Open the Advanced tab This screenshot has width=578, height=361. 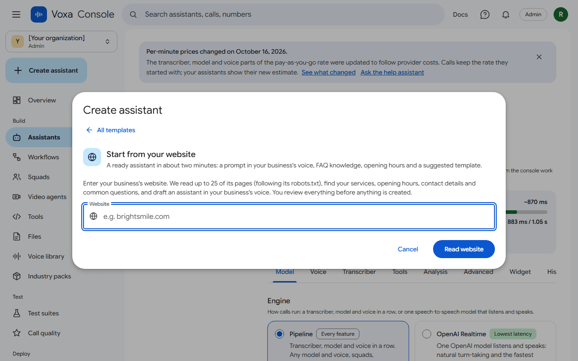click(478, 272)
